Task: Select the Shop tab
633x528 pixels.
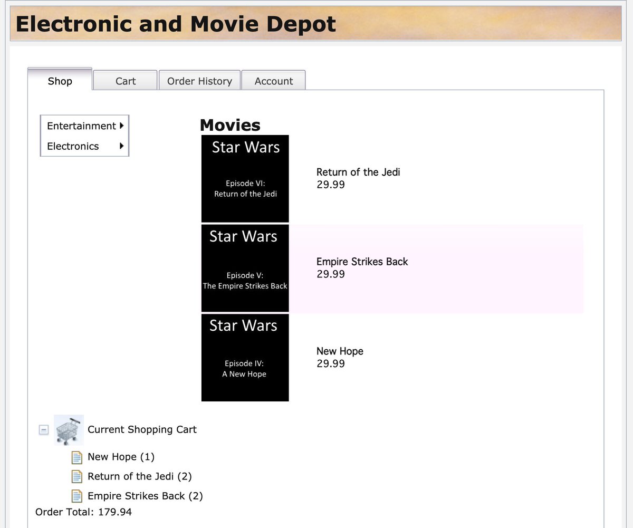Action: click(x=60, y=80)
